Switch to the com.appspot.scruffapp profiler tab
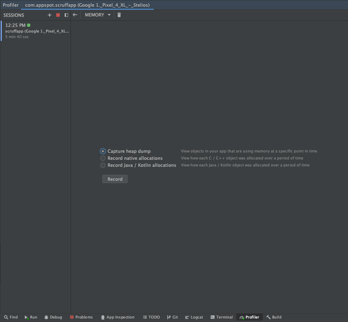The width and height of the screenshot is (348, 322). pos(87,5)
